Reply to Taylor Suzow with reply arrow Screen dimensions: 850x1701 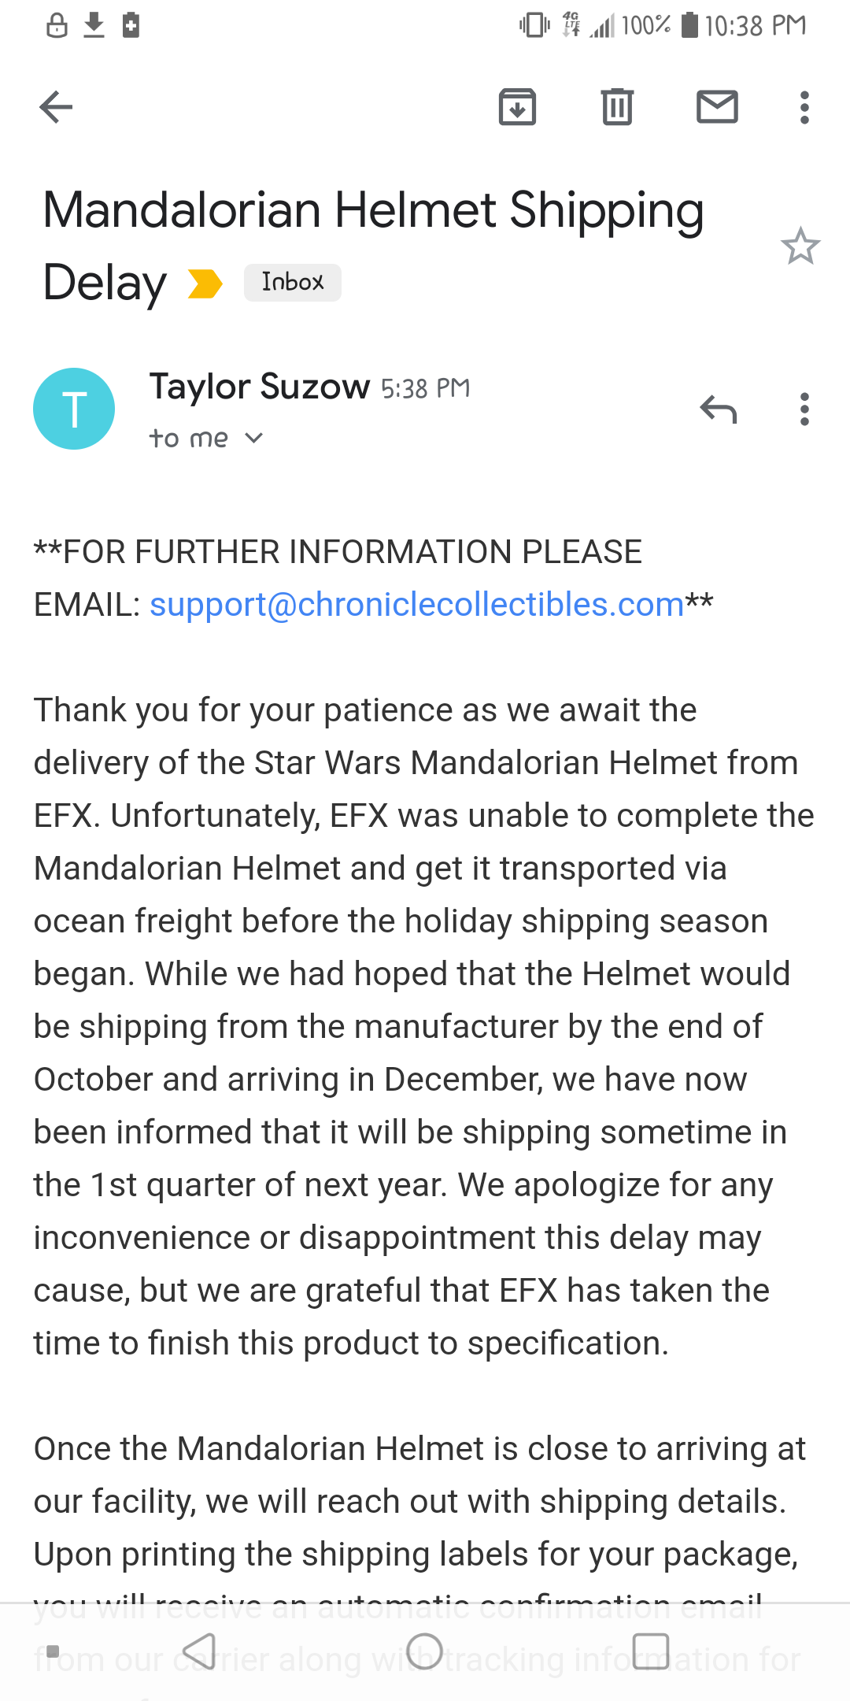719,409
